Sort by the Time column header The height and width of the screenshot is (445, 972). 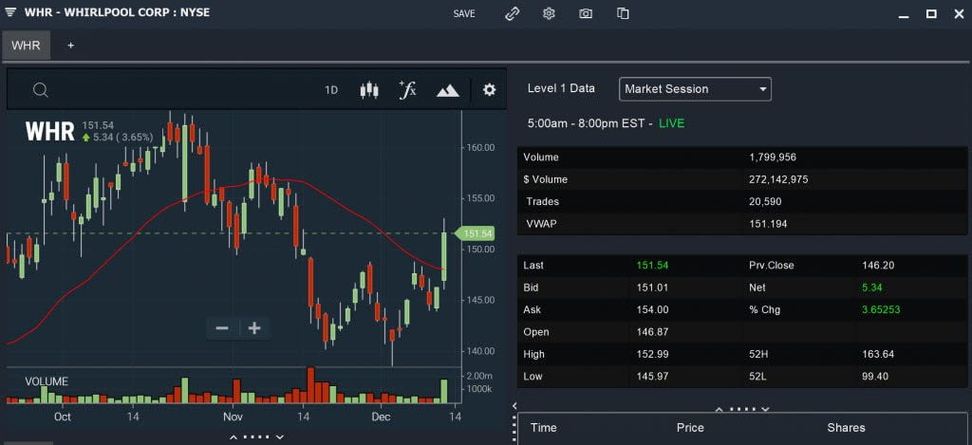[x=544, y=428]
